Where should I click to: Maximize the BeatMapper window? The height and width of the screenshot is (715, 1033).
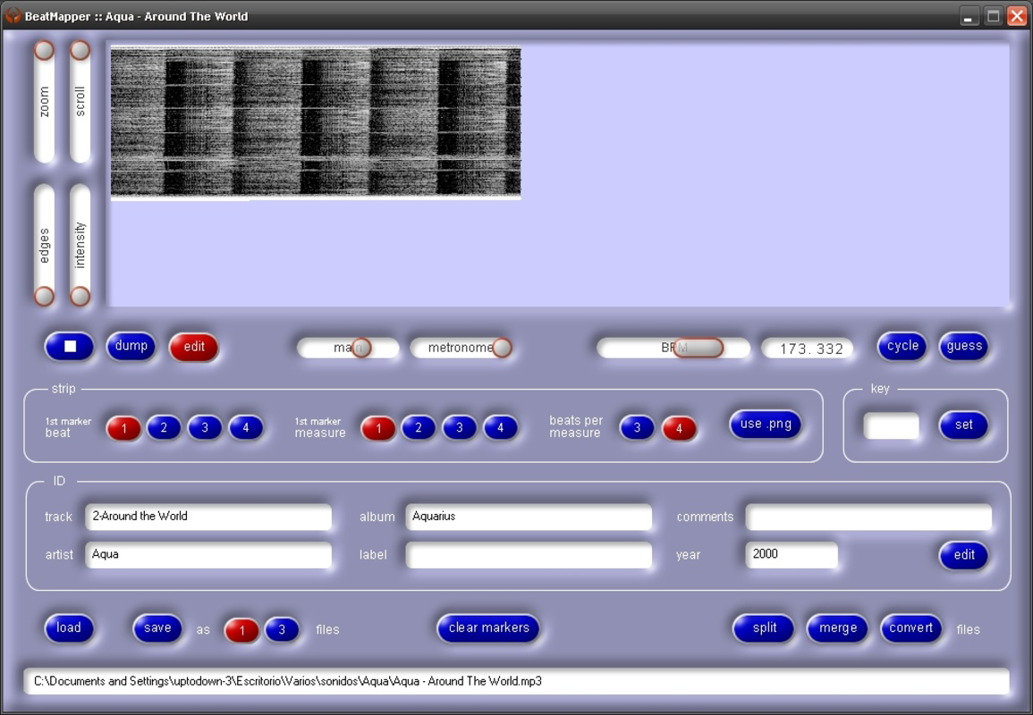993,16
